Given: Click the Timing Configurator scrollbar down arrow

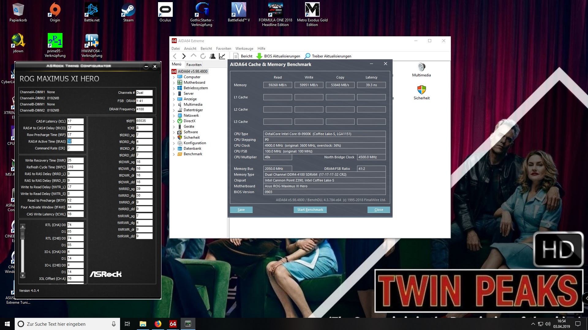Looking at the screenshot, I should [x=23, y=275].
